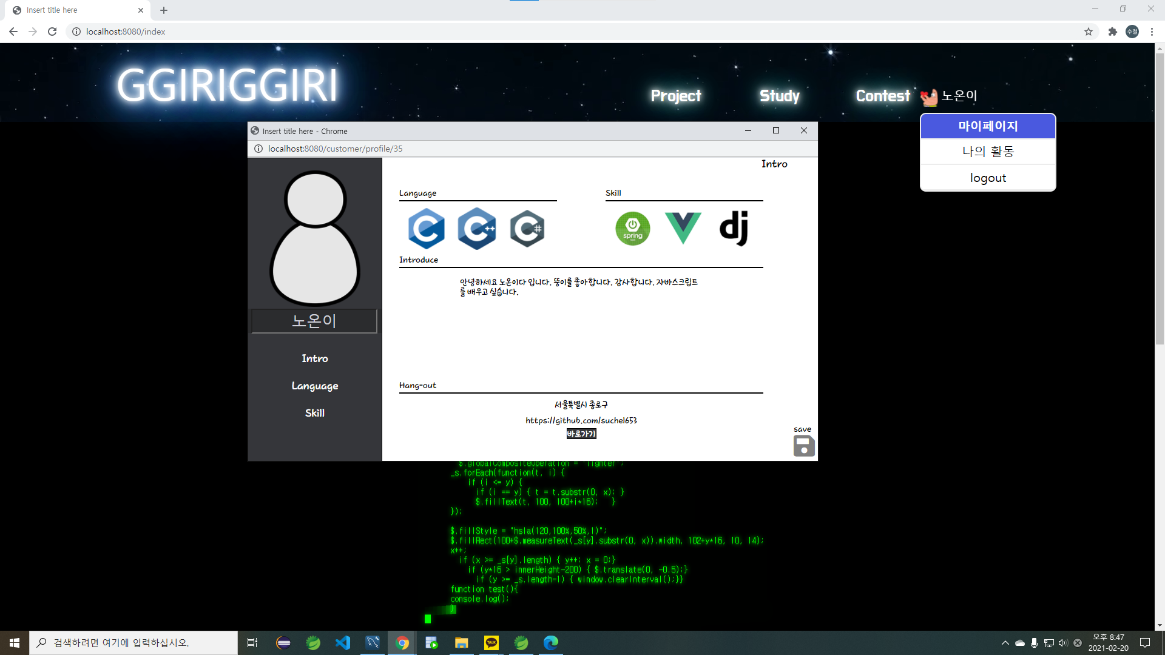Open MySQL Workbench from taskbar

tap(373, 643)
